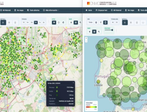Select satellite base in right panel
This screenshot has width=147, height=112.
point(99,32)
